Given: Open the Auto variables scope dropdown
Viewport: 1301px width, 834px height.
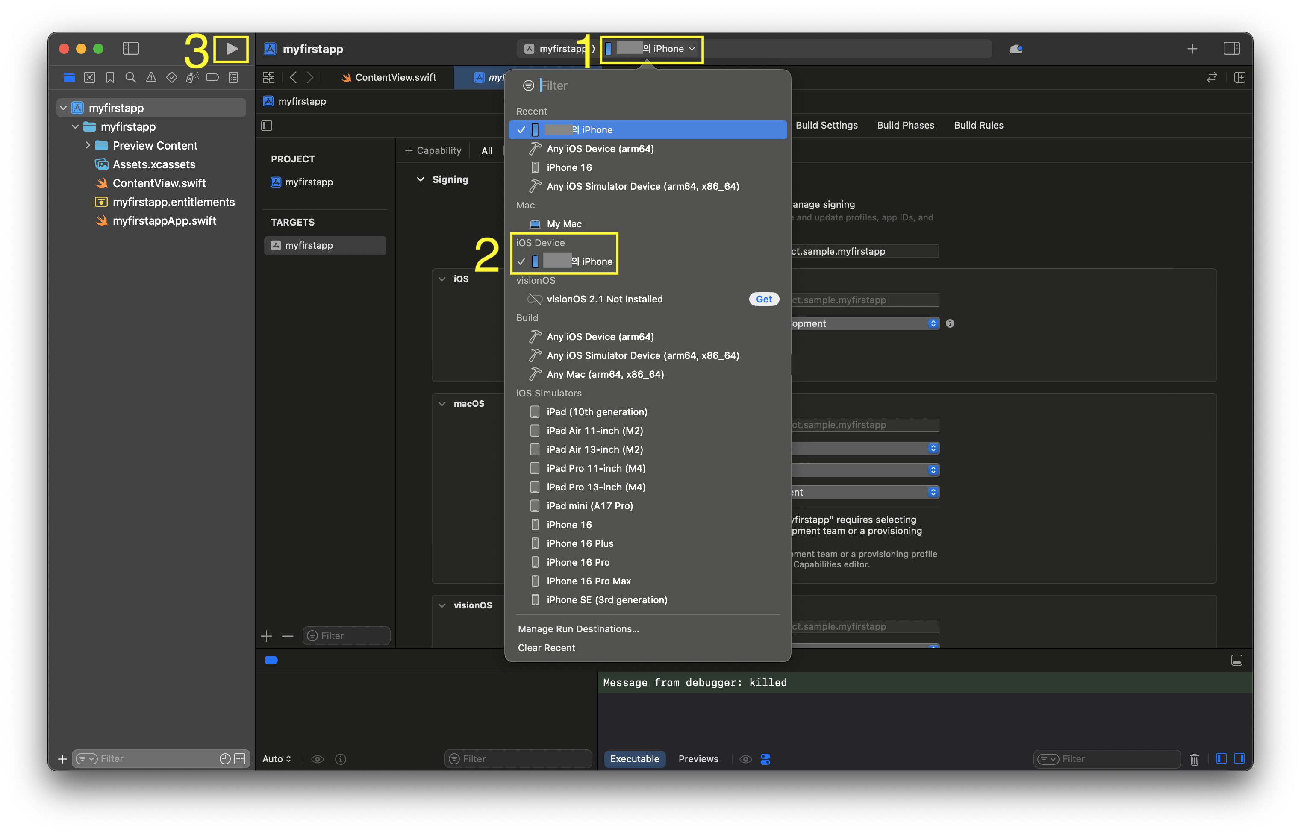Looking at the screenshot, I should (277, 759).
